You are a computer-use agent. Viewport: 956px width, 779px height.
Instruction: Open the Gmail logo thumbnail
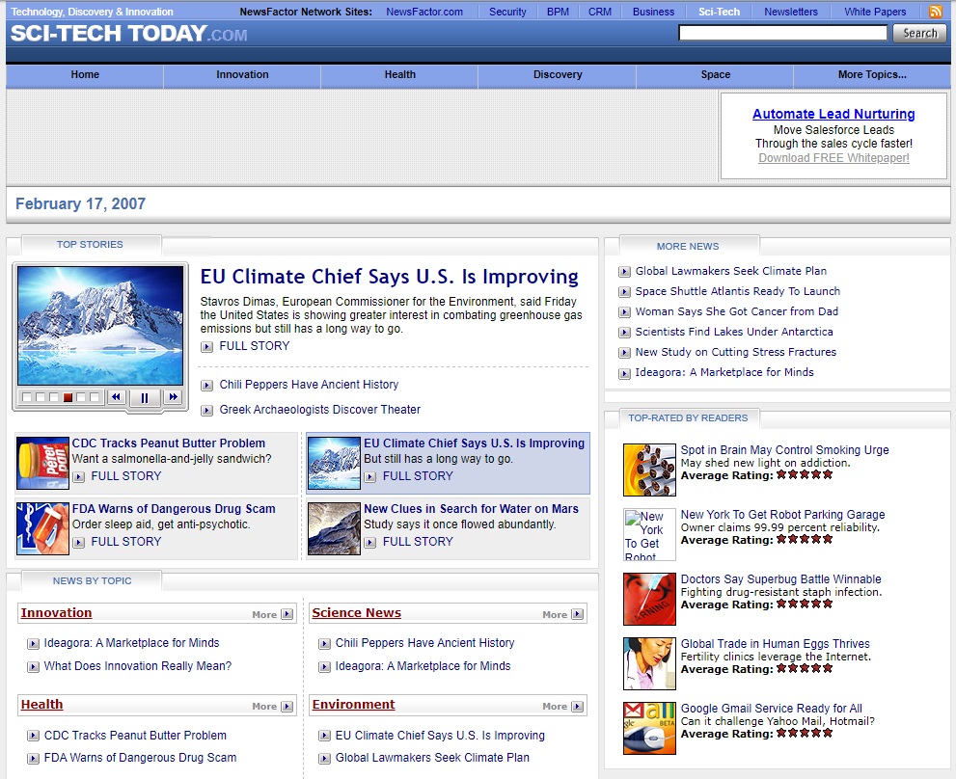649,729
